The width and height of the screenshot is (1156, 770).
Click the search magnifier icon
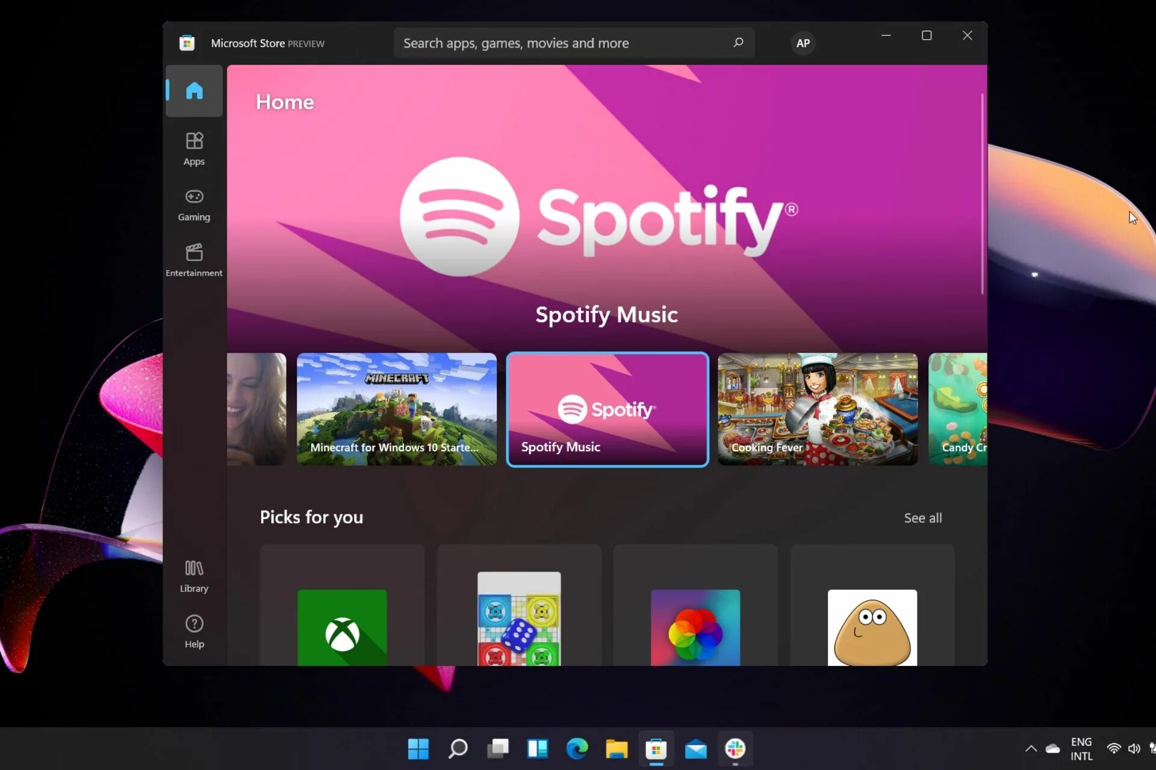(x=738, y=43)
